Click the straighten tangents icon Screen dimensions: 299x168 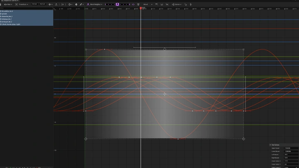coord(162,5)
